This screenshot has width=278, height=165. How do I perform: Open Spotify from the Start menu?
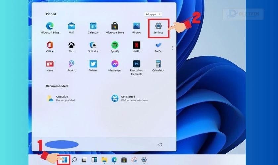coord(115,45)
